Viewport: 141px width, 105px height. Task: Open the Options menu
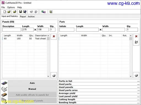point(11,7)
